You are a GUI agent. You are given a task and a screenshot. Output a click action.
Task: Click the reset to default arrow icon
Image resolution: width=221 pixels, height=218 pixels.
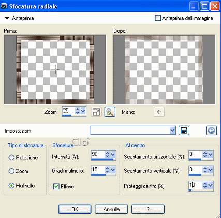(x=211, y=130)
